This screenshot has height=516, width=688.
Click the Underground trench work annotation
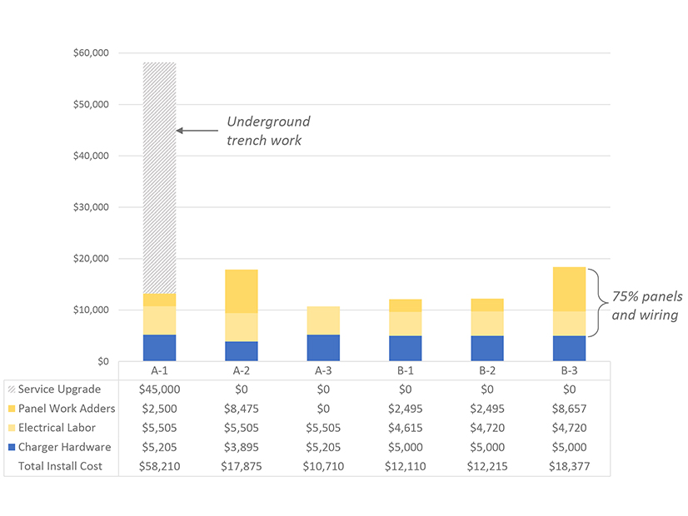[268, 131]
